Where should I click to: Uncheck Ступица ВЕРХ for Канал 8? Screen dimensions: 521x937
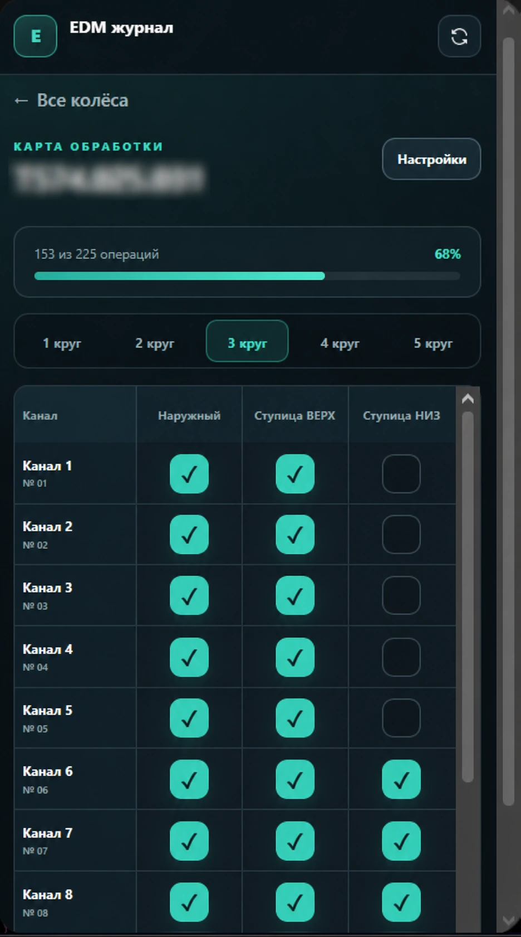pos(295,902)
